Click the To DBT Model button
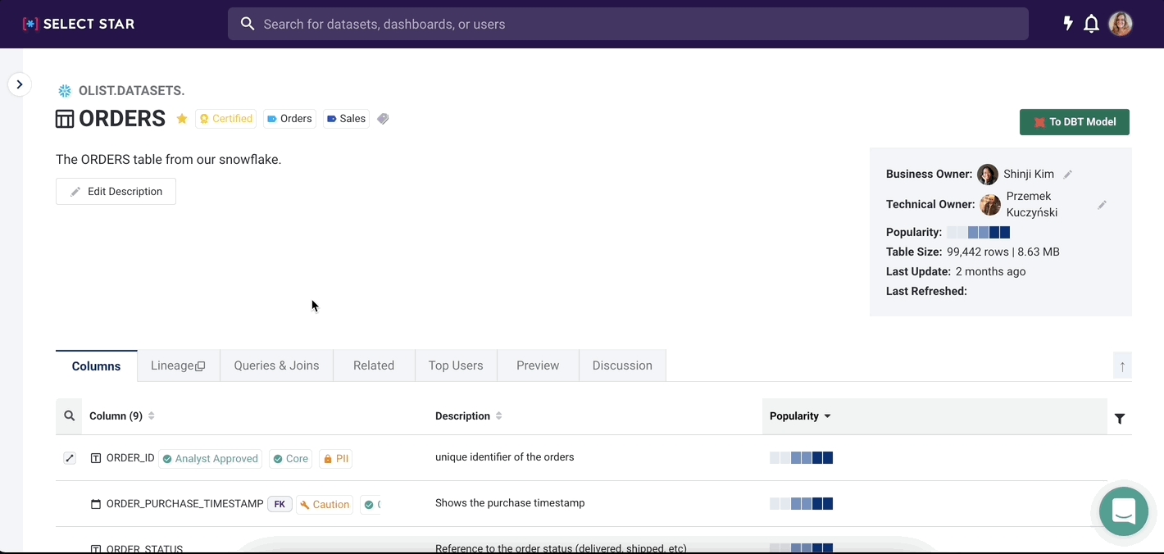The height and width of the screenshot is (554, 1164). (1074, 122)
